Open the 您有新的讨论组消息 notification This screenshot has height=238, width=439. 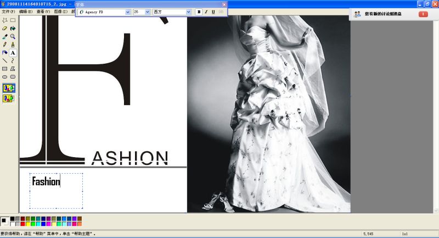pos(383,14)
